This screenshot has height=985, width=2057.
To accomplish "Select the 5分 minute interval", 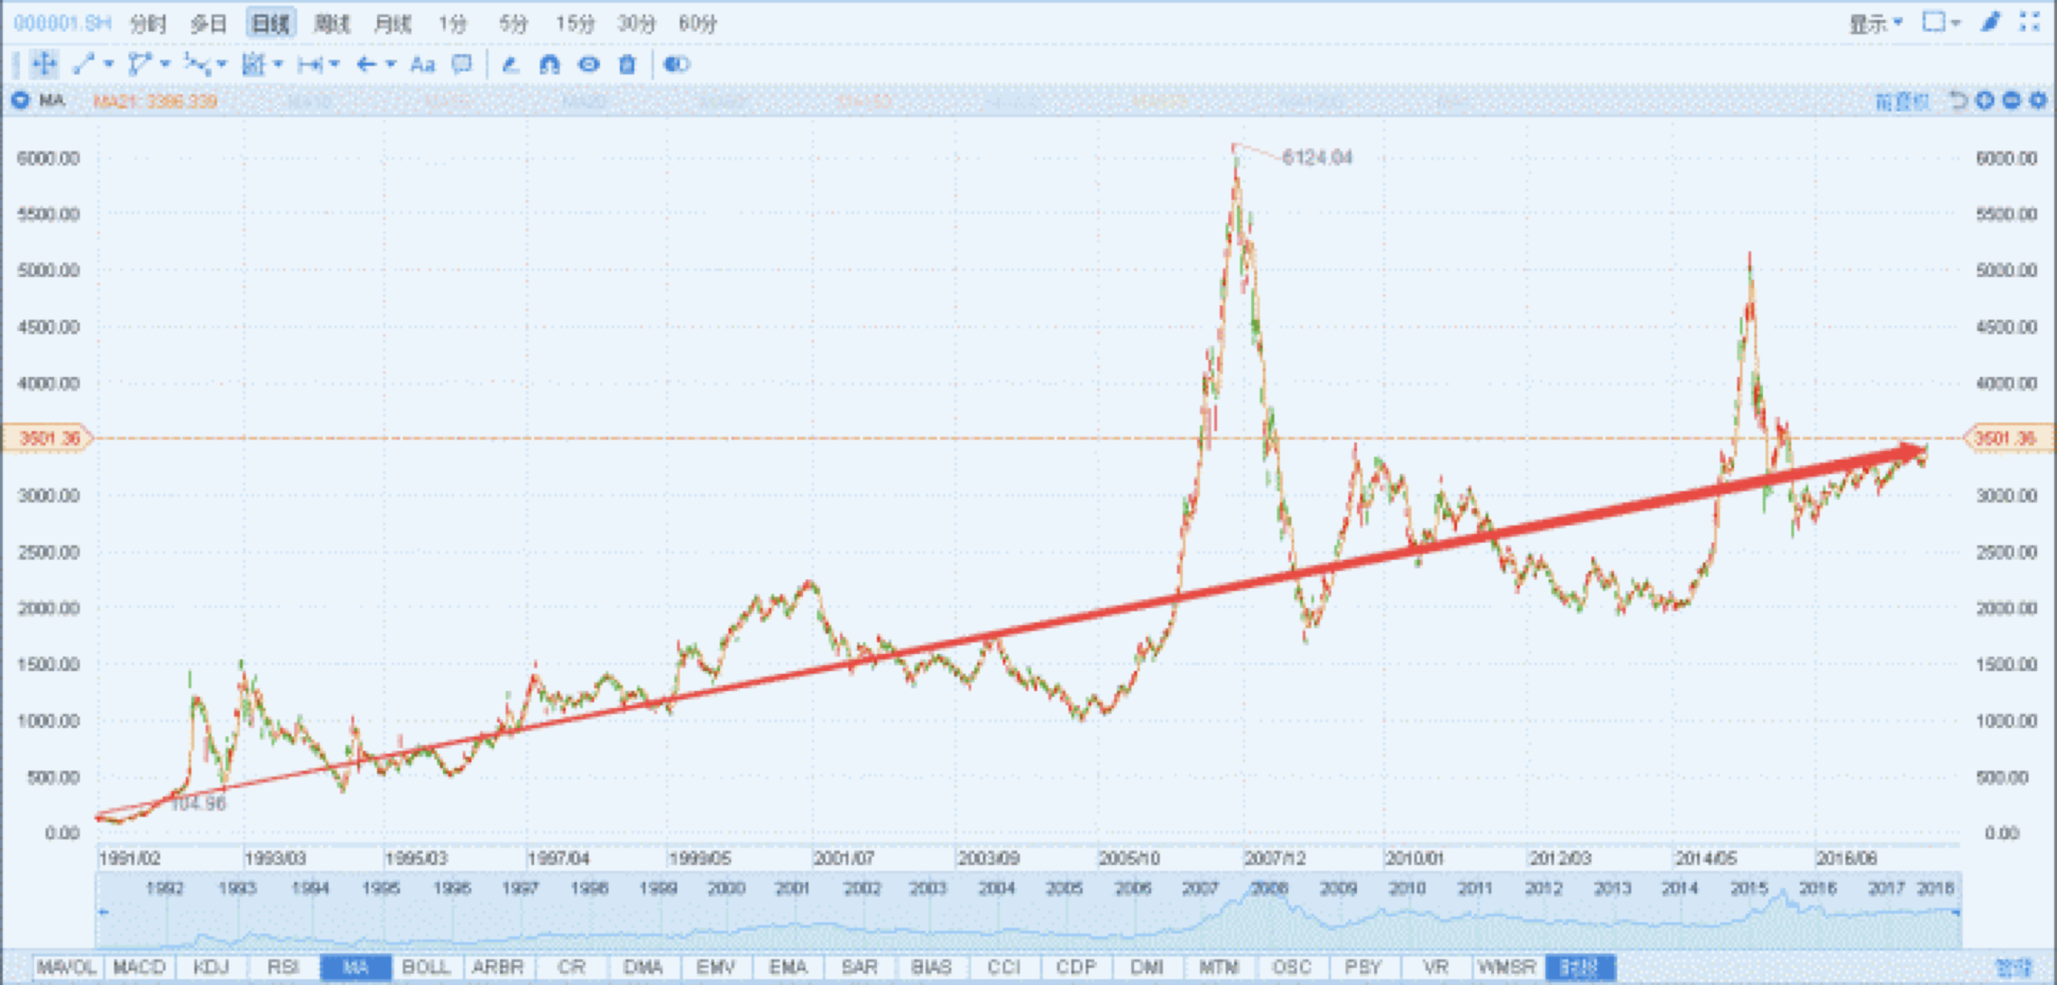I will point(514,23).
